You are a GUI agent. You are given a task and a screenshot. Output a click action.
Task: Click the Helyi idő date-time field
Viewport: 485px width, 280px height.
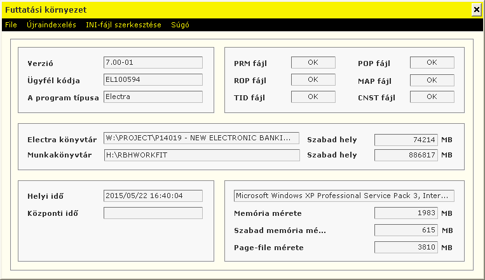coord(153,196)
